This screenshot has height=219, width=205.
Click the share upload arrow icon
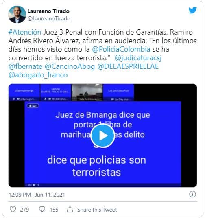(70, 209)
